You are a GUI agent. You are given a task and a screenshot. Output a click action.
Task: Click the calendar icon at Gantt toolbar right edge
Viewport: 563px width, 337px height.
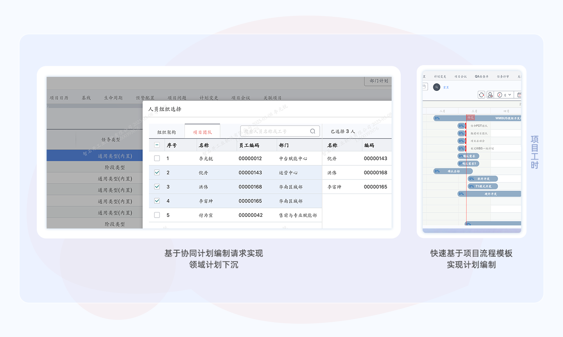[519, 95]
